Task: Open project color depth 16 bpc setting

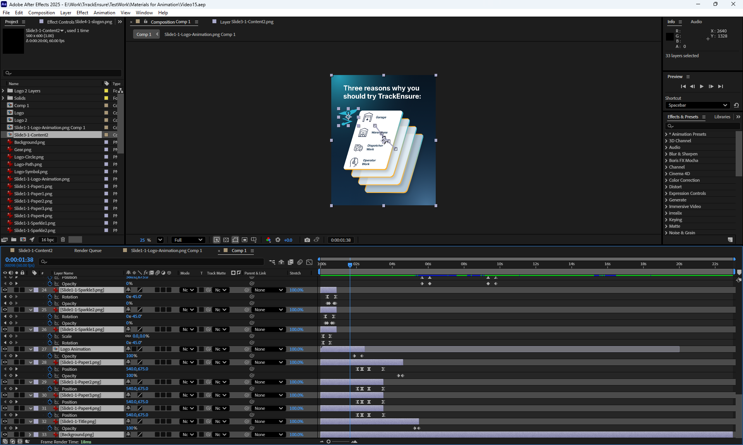Action: pyautogui.click(x=48, y=240)
